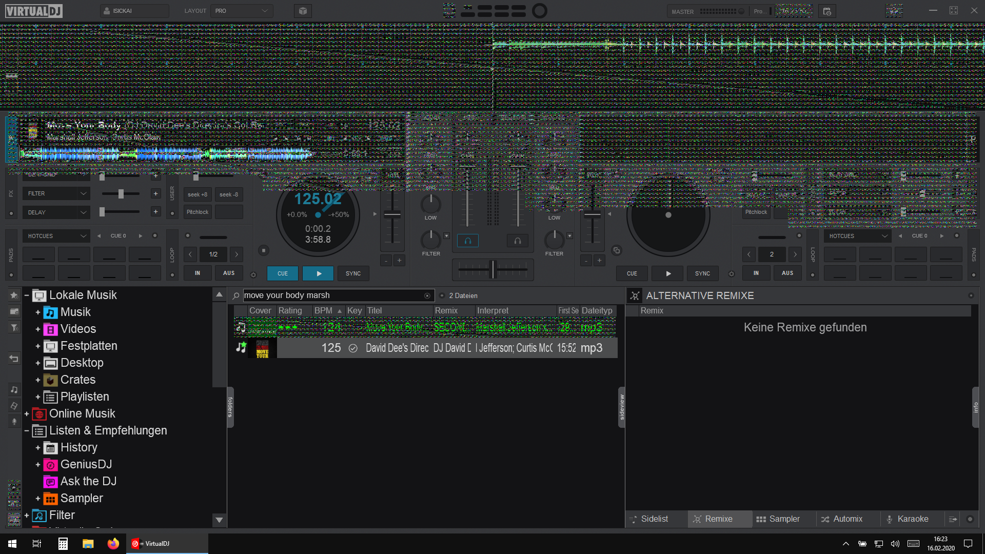Clear the search field text
This screenshot has width=985, height=554.
(427, 295)
